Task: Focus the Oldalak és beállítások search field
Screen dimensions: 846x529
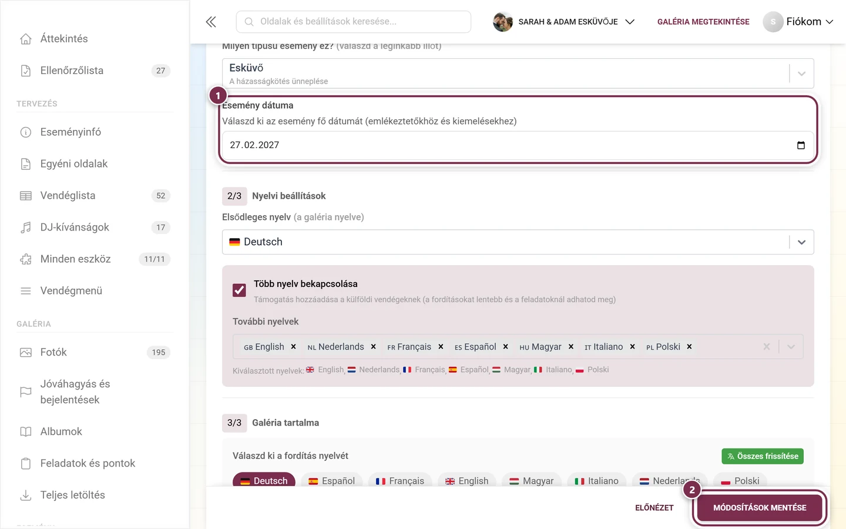Action: [x=353, y=22]
